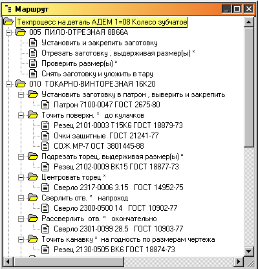Select text Отрезать заготовку, выдерживая размер(ы)
The height and width of the screenshot is (269, 258).
pos(118,53)
